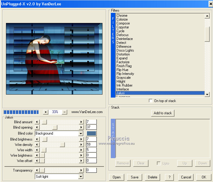Open the Soft light blend mode dropdown

tap(81, 177)
